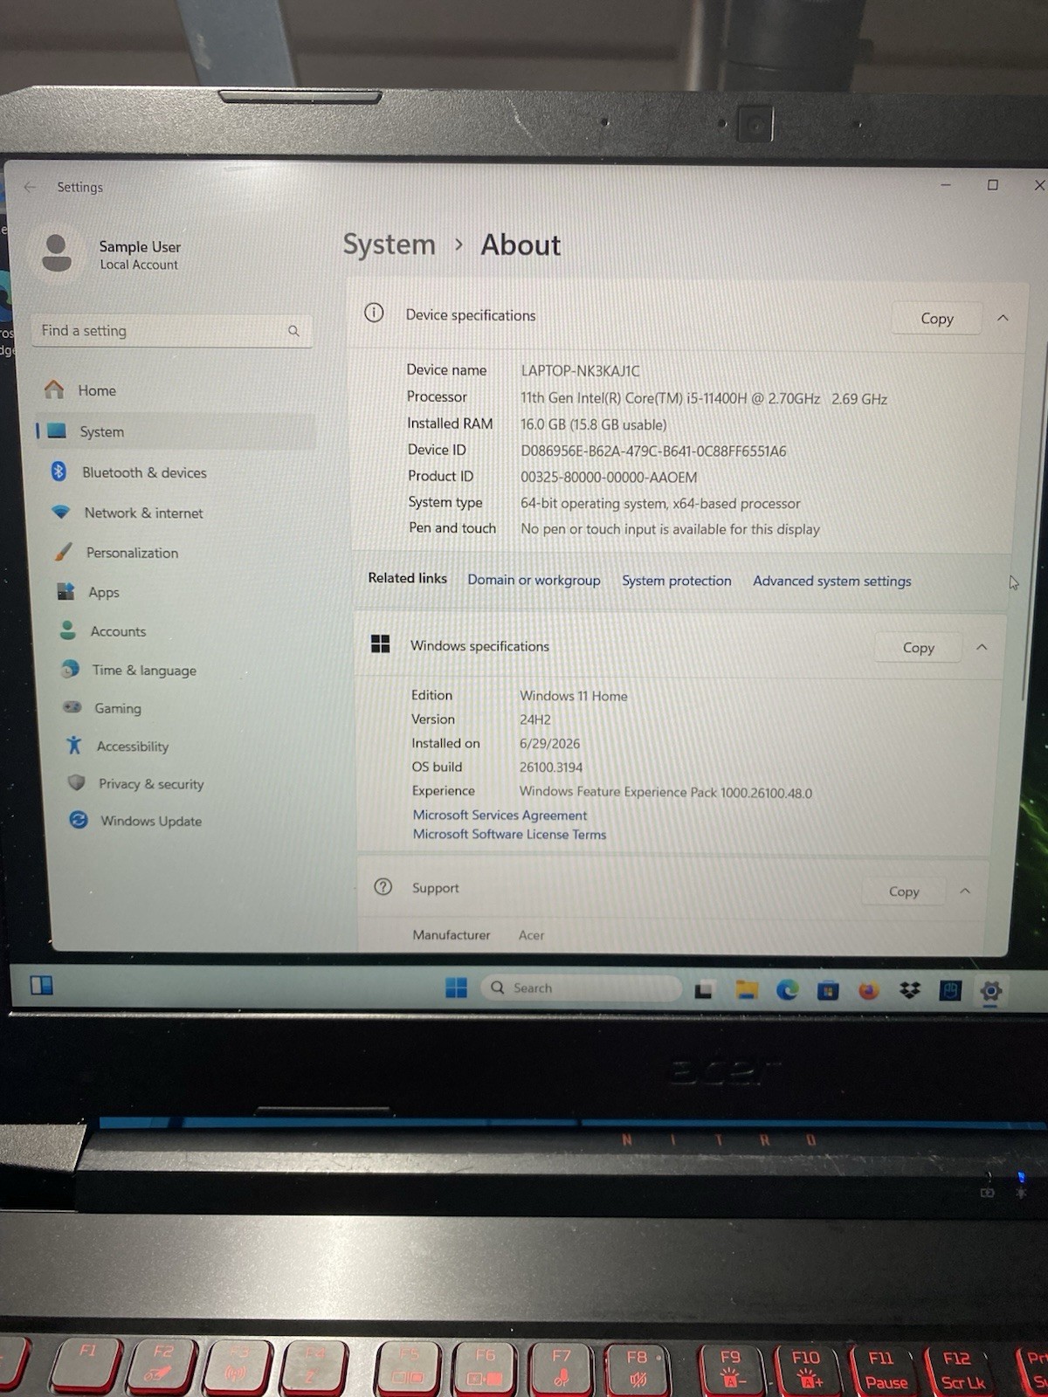Image resolution: width=1048 pixels, height=1397 pixels.
Task: Click the Device specifications info icon
Action: [374, 313]
